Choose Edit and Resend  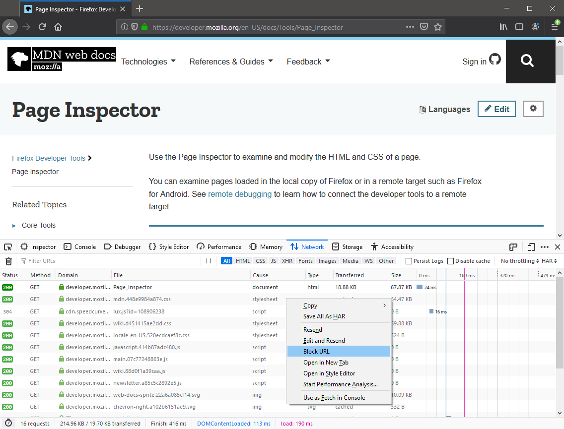click(x=339, y=341)
